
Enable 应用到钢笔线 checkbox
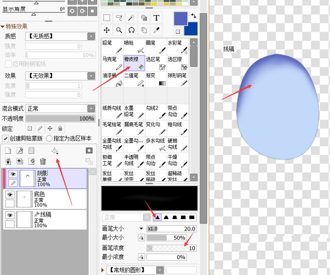point(8,64)
